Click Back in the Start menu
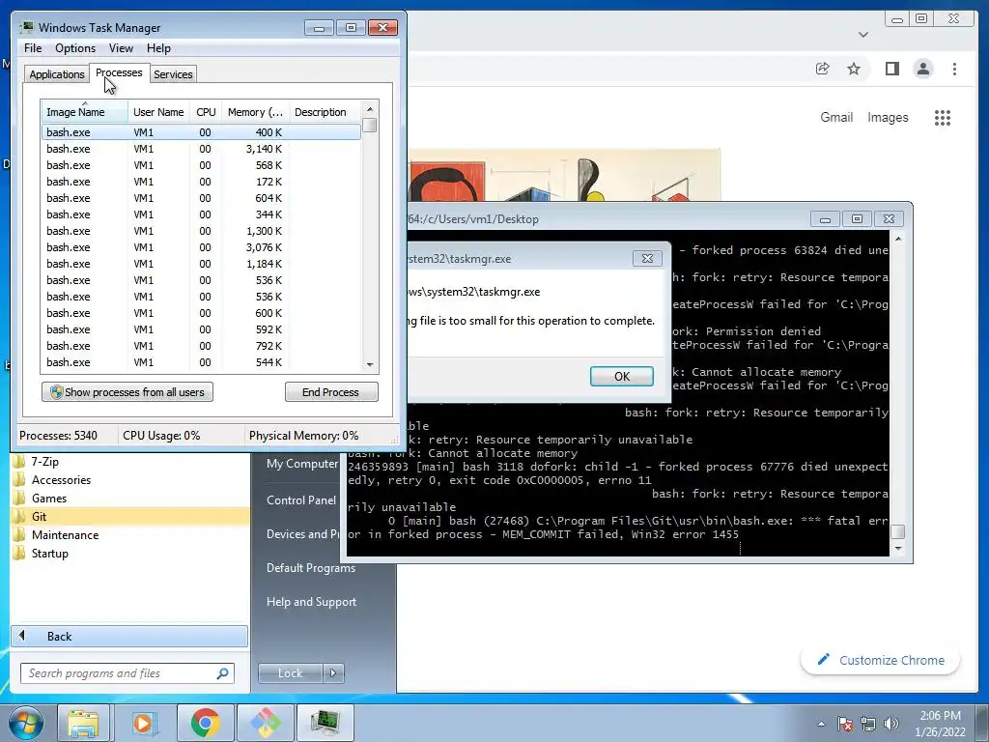This screenshot has width=989, height=742. [129, 636]
